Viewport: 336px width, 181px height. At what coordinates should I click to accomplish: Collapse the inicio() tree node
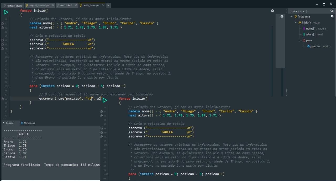click(x=295, y=22)
